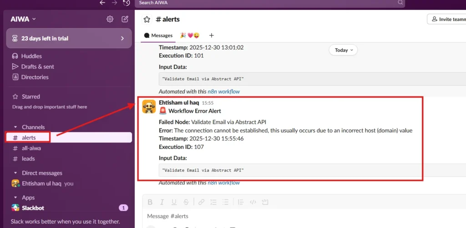Click the text Timestamp: 2025-12-30 15:55:46
466x228 pixels.
pyautogui.click(x=201, y=139)
